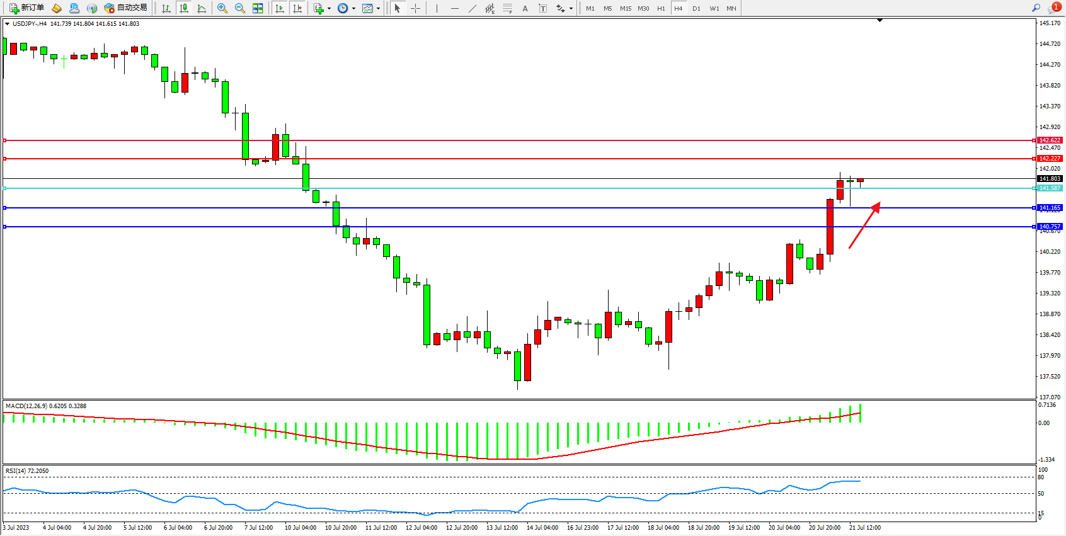Expand the chart templates dropdown arrow
This screenshot has width=1066, height=536.
tap(378, 9)
